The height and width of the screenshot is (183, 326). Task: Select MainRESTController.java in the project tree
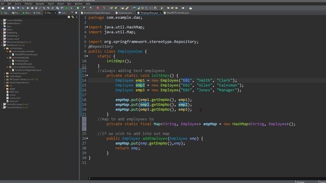(x=26, y=54)
